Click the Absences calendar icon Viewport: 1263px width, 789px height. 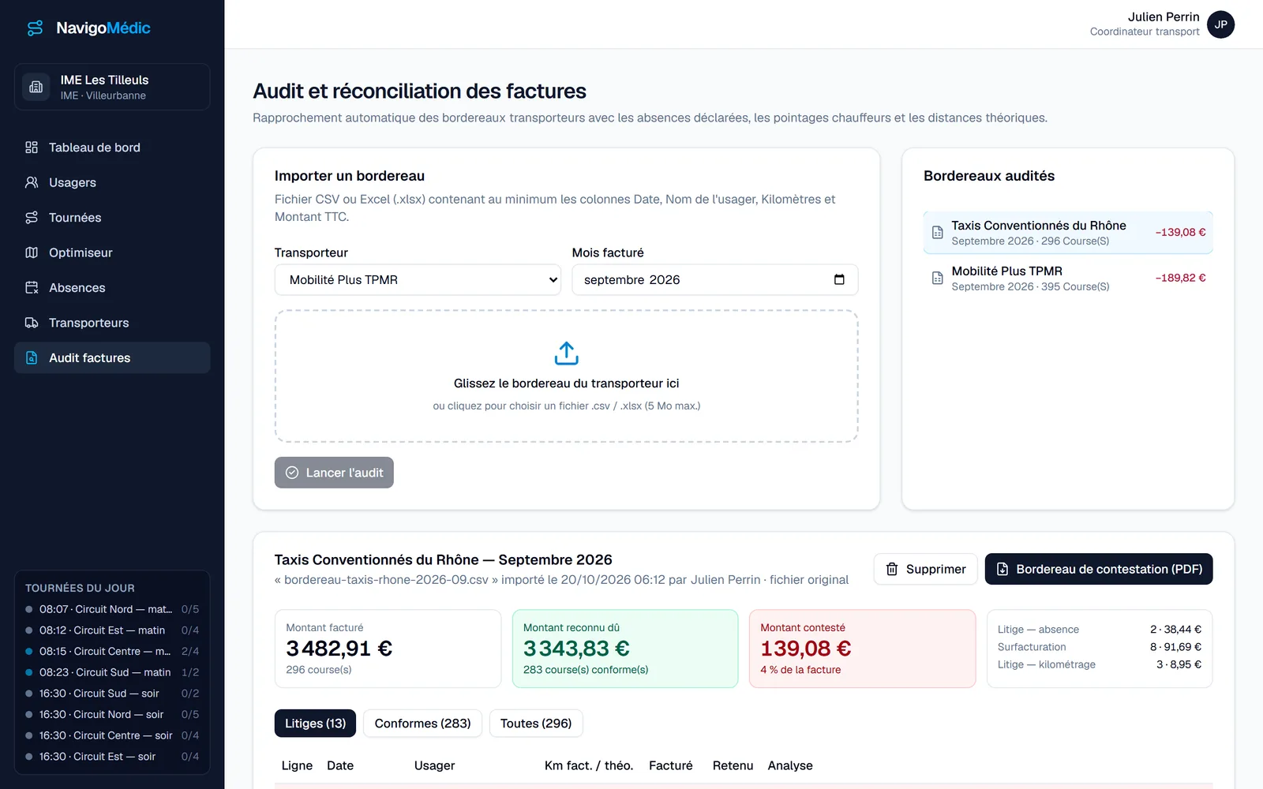tap(32, 288)
